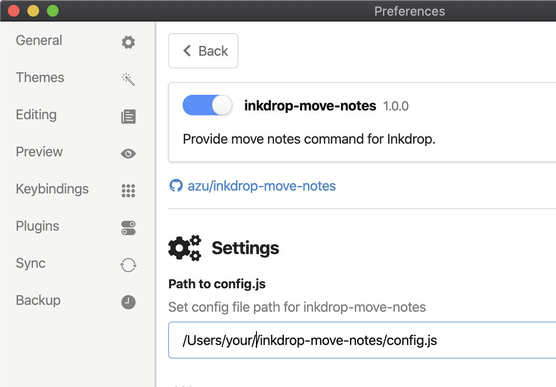Click the 'Path to config.js' label
This screenshot has height=387, width=556.
tap(216, 284)
